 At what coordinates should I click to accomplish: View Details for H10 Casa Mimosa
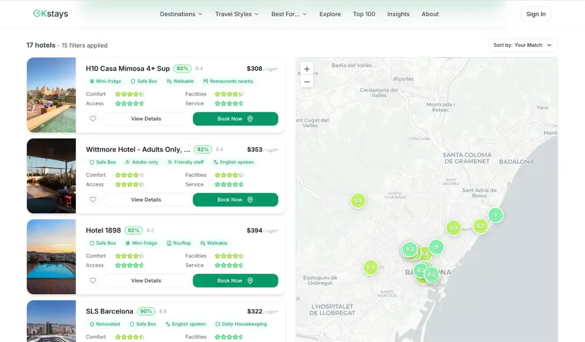[x=146, y=119]
